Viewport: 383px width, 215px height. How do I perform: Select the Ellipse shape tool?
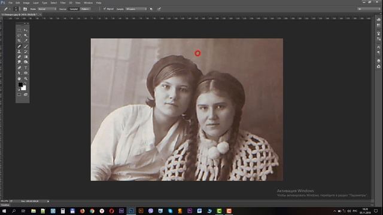pyautogui.click(x=26, y=73)
